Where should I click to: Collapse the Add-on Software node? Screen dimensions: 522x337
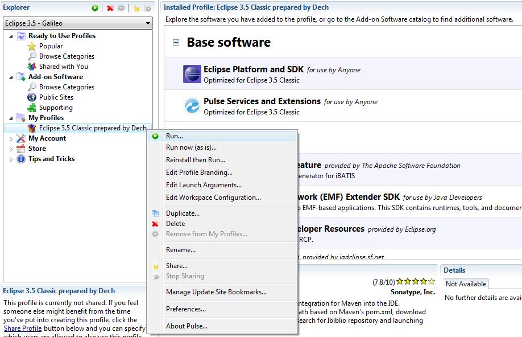11,77
